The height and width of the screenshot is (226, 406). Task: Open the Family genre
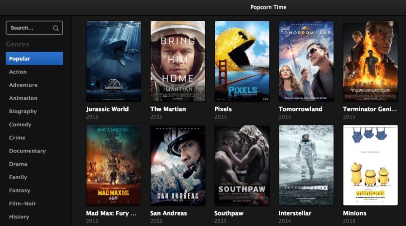click(x=18, y=177)
